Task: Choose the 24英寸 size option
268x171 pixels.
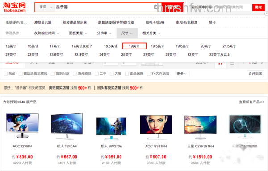Action: tap(105, 55)
